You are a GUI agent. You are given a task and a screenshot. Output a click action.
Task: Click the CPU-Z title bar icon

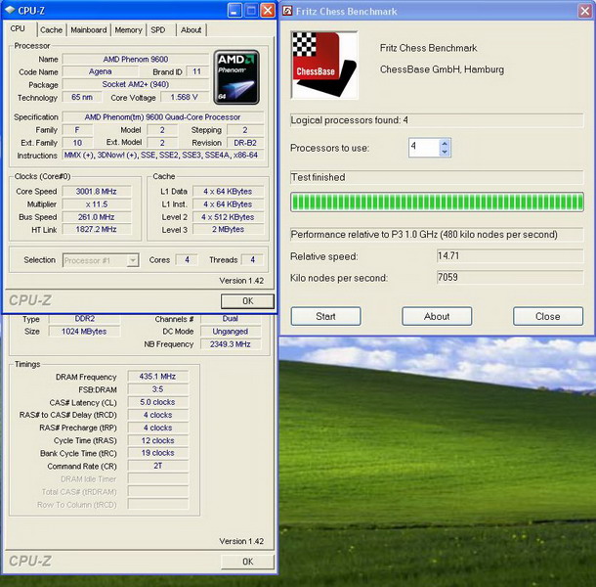[x=10, y=11]
